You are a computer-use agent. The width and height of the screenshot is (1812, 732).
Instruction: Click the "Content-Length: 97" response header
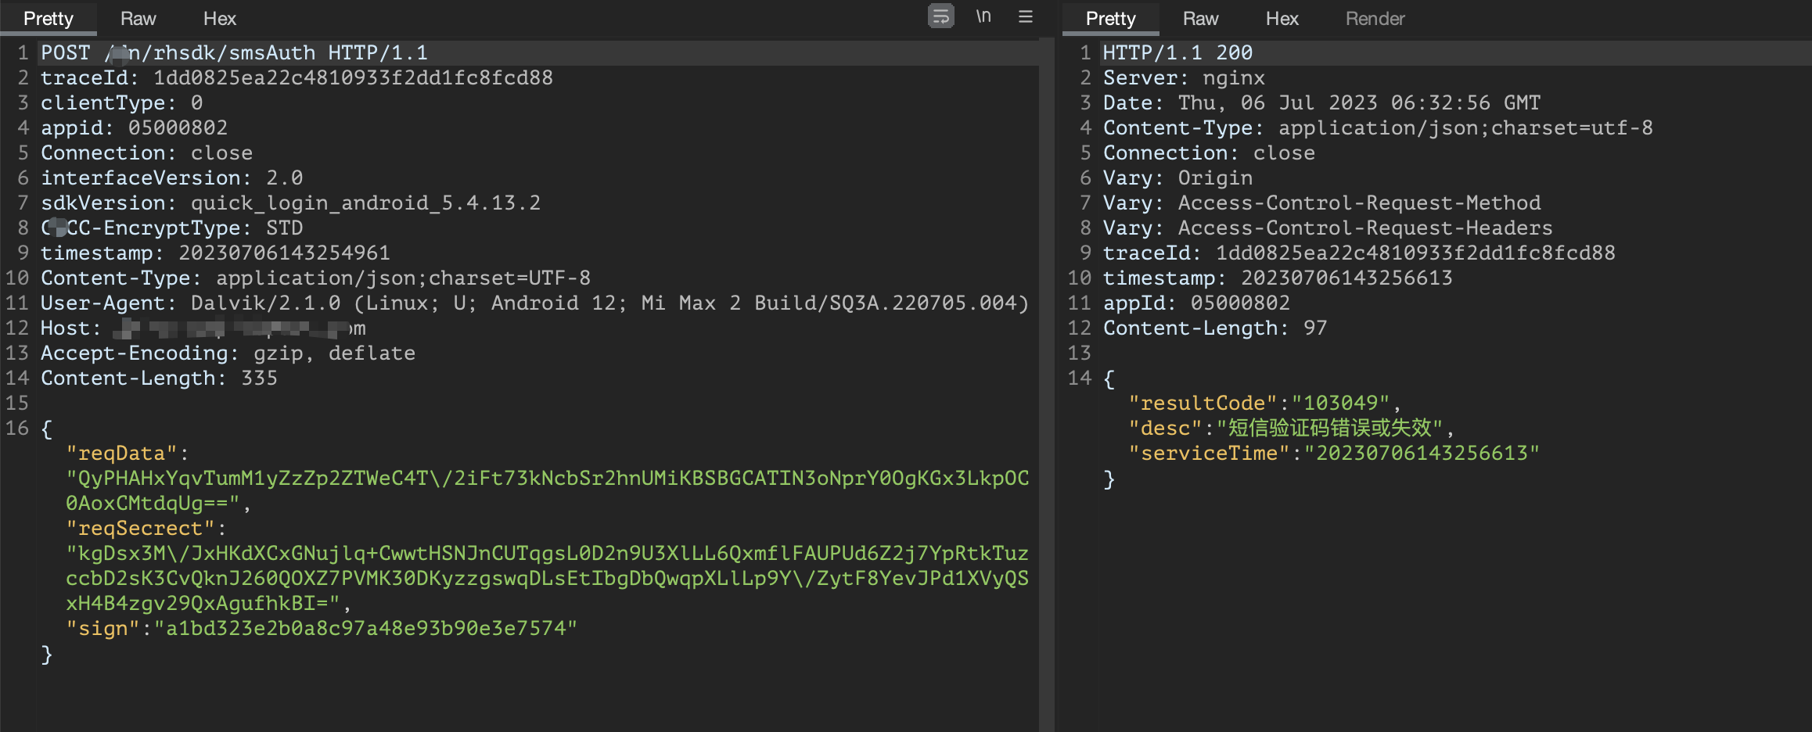[x=1215, y=328]
